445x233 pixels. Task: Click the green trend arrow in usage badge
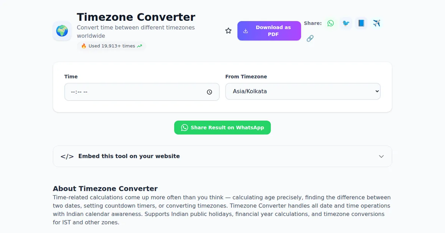click(x=139, y=46)
